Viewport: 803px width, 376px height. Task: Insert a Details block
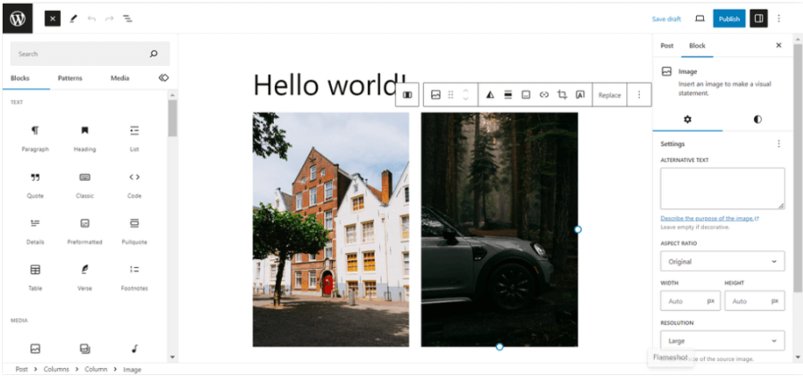point(35,232)
